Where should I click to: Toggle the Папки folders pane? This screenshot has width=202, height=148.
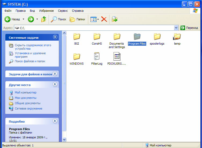[x=77, y=19]
